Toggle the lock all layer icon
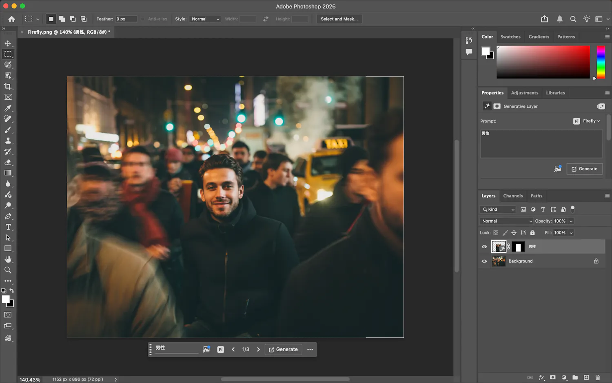Screen dimensions: 612x383 (x=532, y=233)
